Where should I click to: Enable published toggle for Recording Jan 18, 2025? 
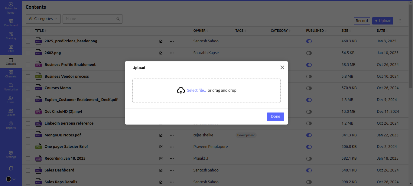[x=309, y=158]
